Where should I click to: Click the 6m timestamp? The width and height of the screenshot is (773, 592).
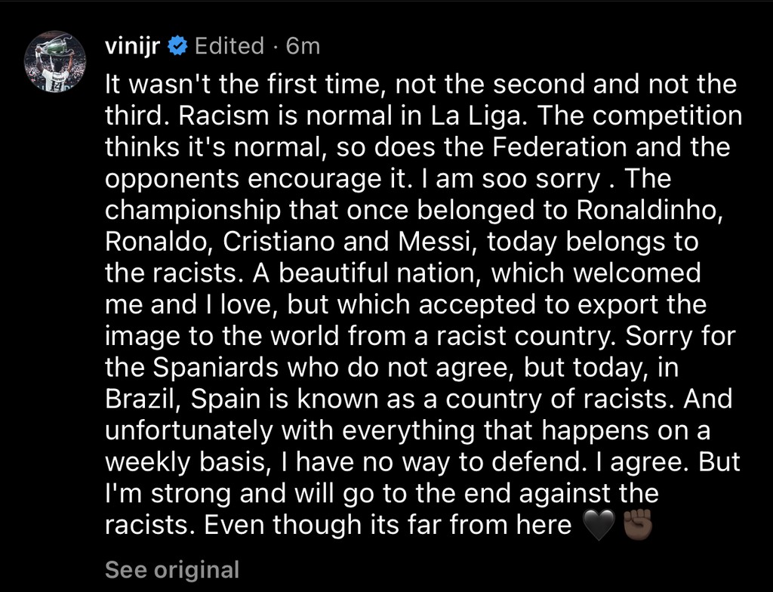(x=303, y=46)
